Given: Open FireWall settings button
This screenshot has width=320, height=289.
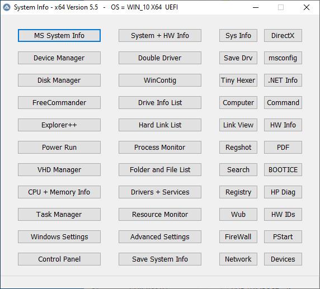Looking at the screenshot, I should 238,237.
